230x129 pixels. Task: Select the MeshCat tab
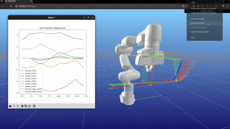click(18, 1)
